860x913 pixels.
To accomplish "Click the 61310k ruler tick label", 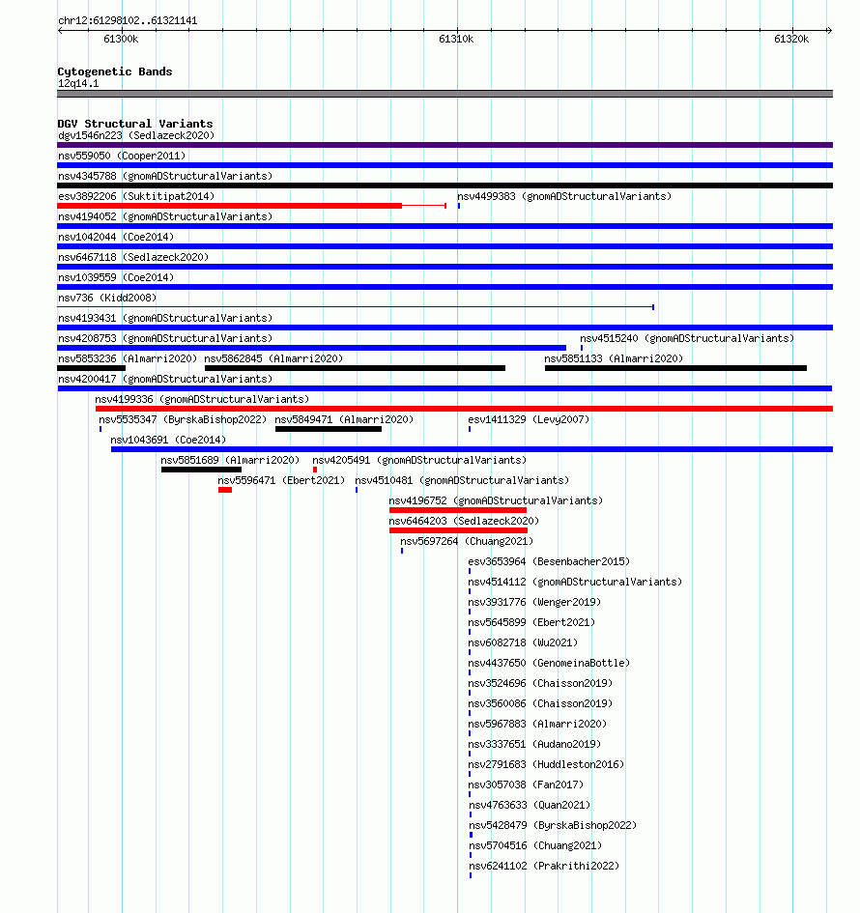I will click(x=456, y=39).
